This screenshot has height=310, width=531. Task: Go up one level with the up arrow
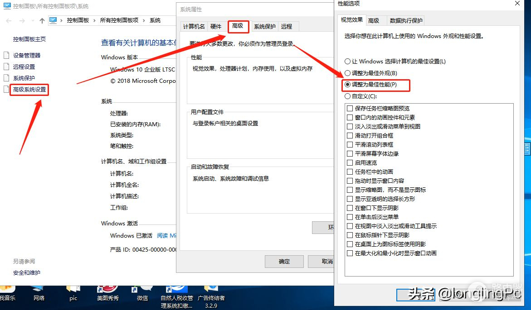point(42,21)
